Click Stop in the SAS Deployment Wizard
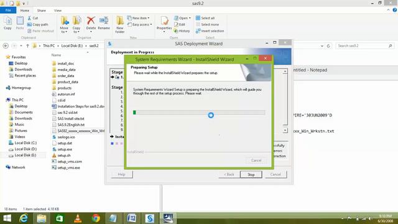398x224 pixels. (x=251, y=174)
